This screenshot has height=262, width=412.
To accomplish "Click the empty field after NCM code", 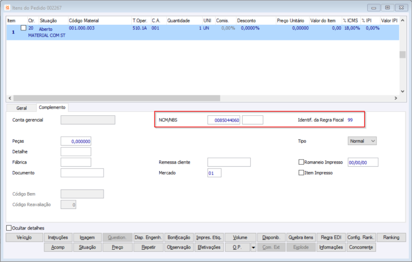I will [x=252, y=120].
